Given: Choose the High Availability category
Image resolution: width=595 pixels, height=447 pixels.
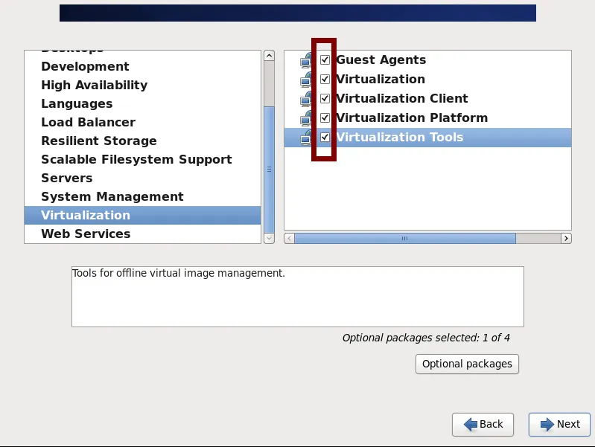Looking at the screenshot, I should [94, 85].
